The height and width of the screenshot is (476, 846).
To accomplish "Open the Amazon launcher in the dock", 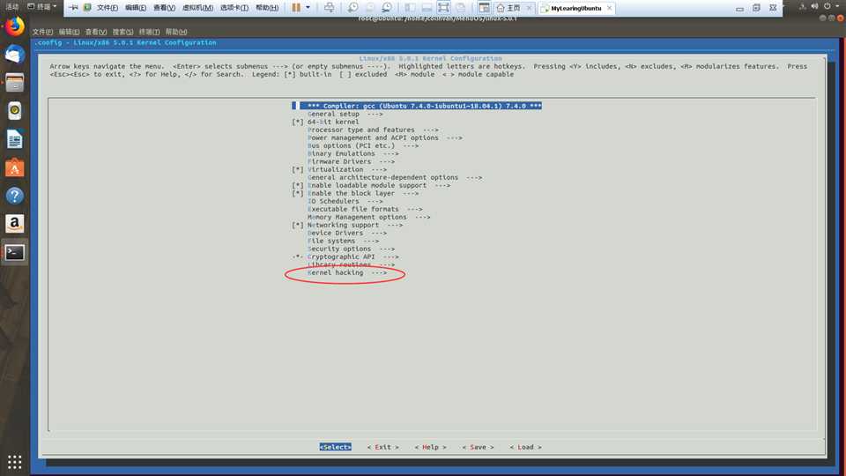I will coord(15,223).
